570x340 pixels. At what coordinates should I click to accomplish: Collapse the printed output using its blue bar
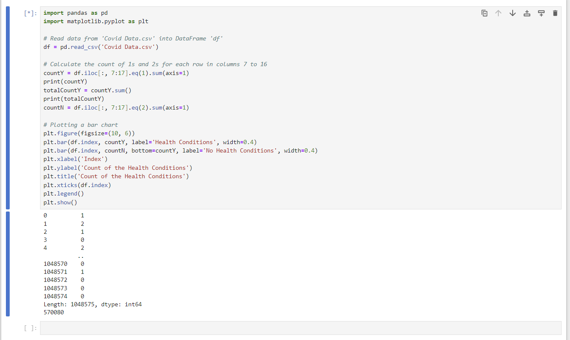point(8,264)
